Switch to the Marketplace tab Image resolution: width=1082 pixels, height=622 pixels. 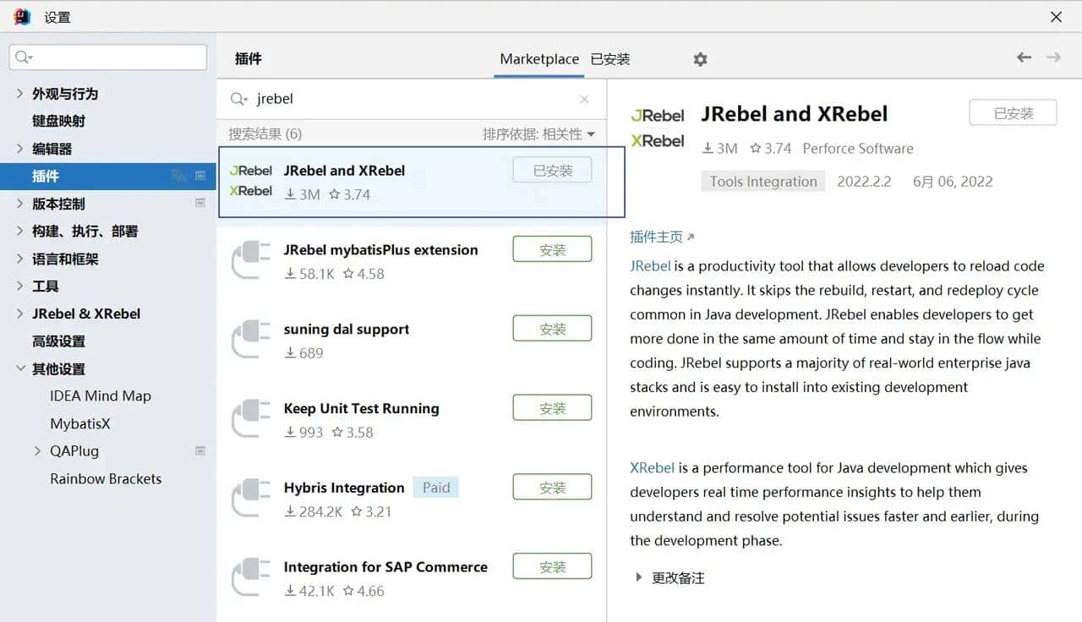pyautogui.click(x=539, y=59)
